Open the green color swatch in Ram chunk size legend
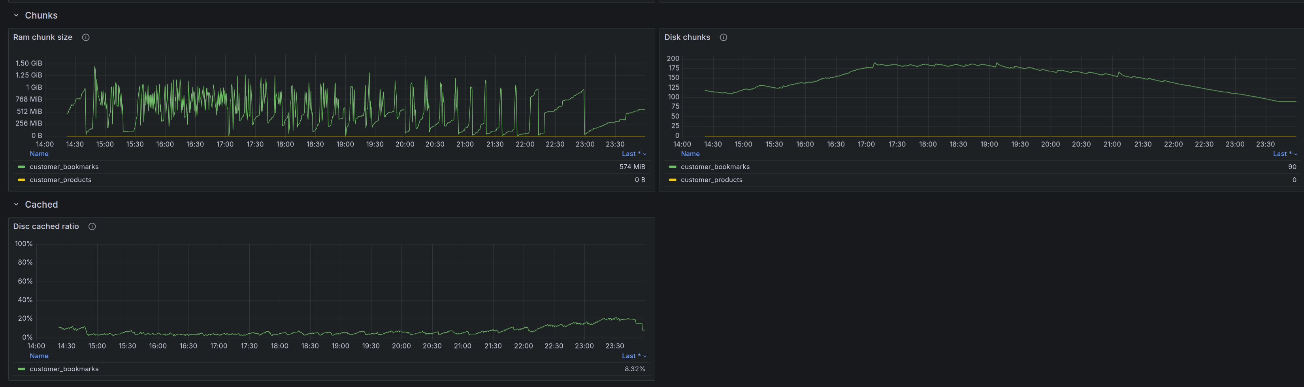 pos(21,167)
